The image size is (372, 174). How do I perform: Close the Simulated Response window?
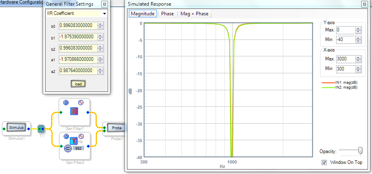[364, 4]
